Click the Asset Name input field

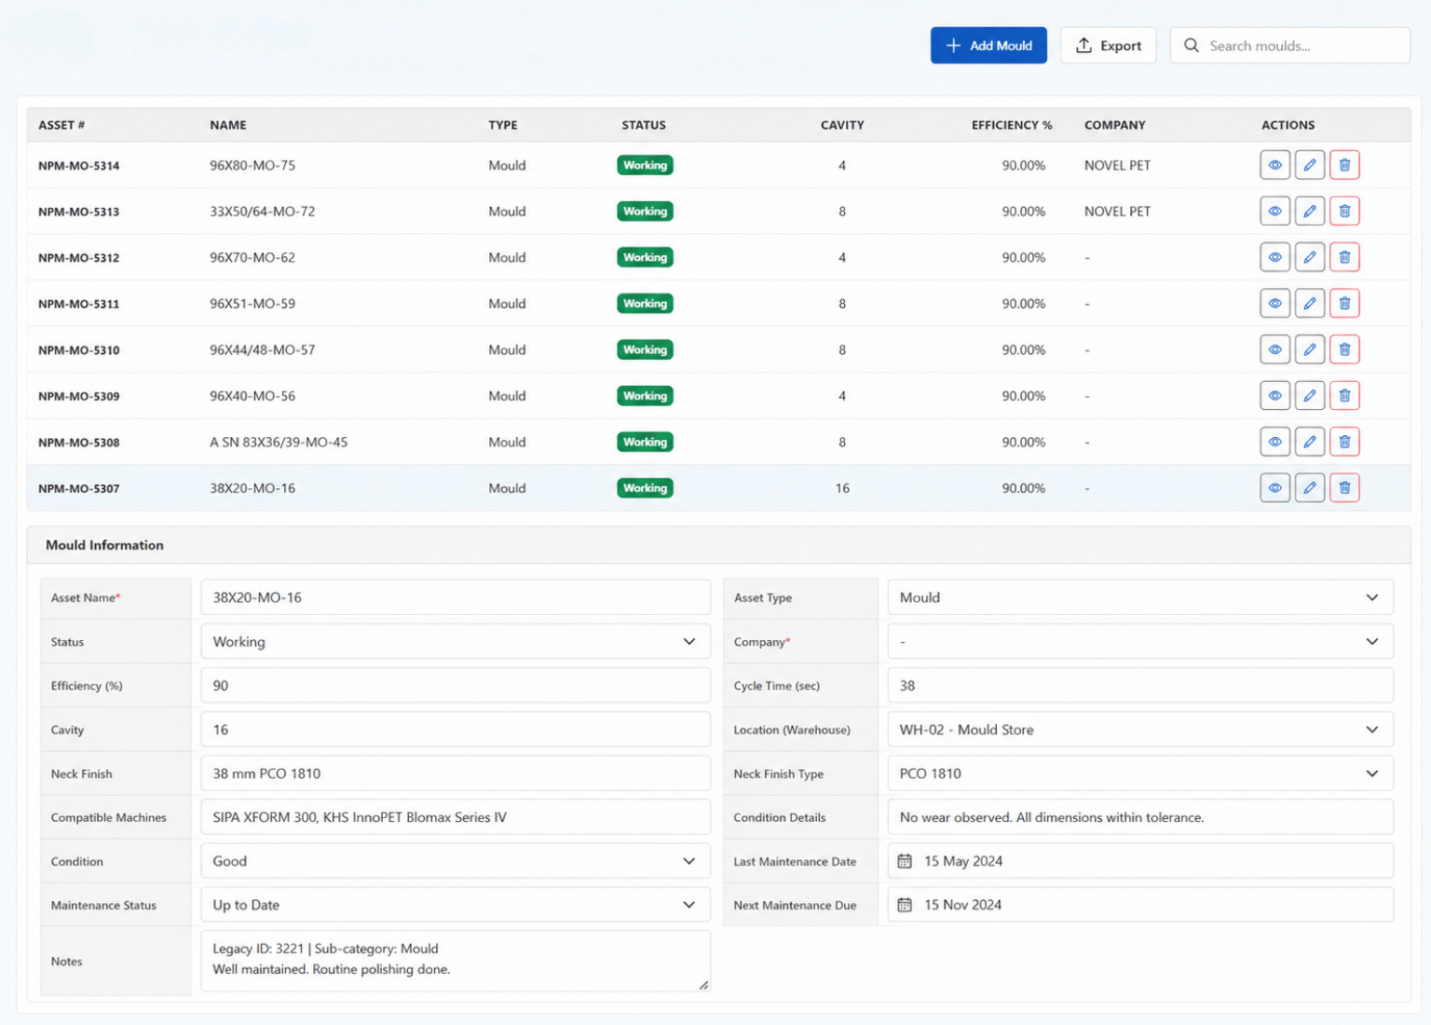click(x=456, y=597)
